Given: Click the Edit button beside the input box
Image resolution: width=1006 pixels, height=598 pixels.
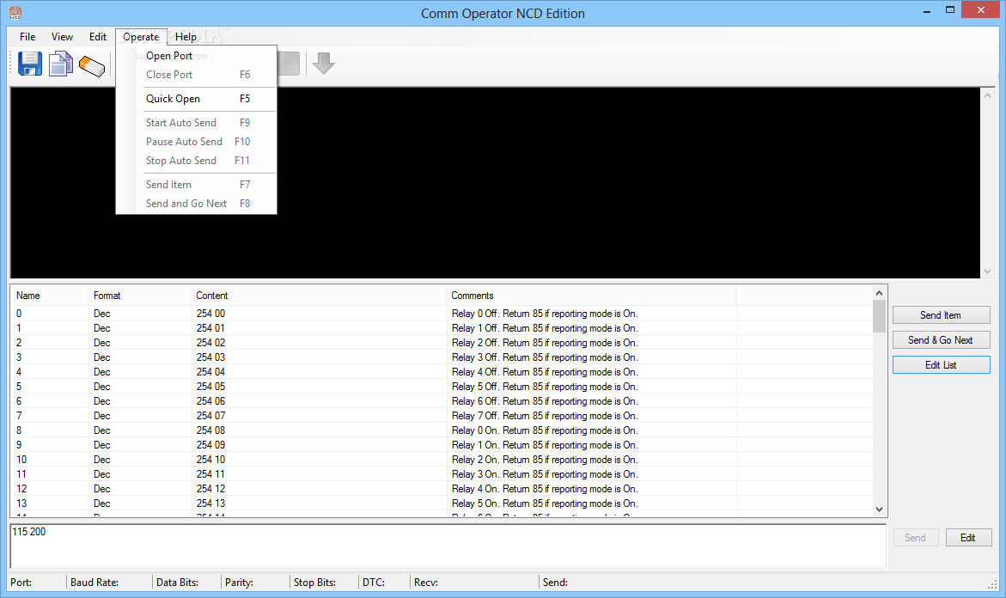Looking at the screenshot, I should coord(968,538).
